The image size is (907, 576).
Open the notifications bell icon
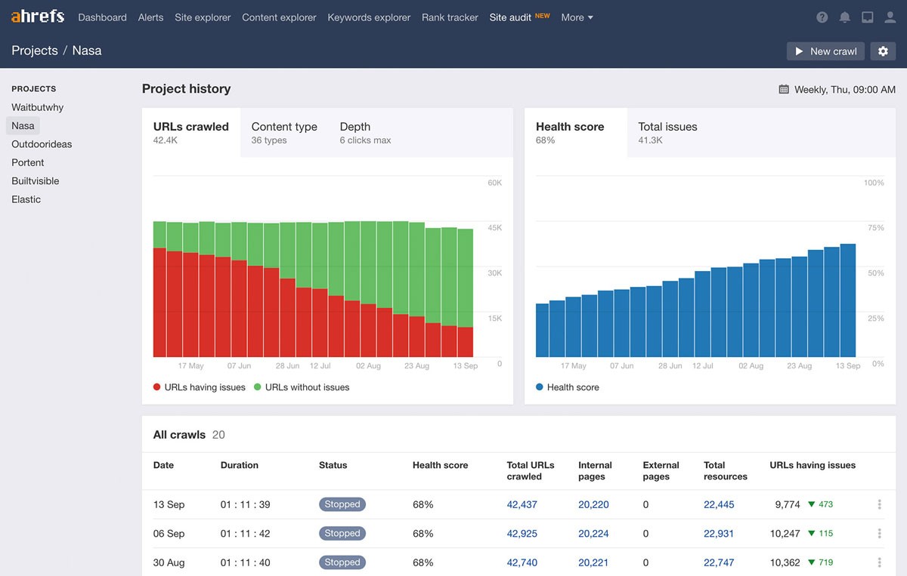(x=845, y=17)
